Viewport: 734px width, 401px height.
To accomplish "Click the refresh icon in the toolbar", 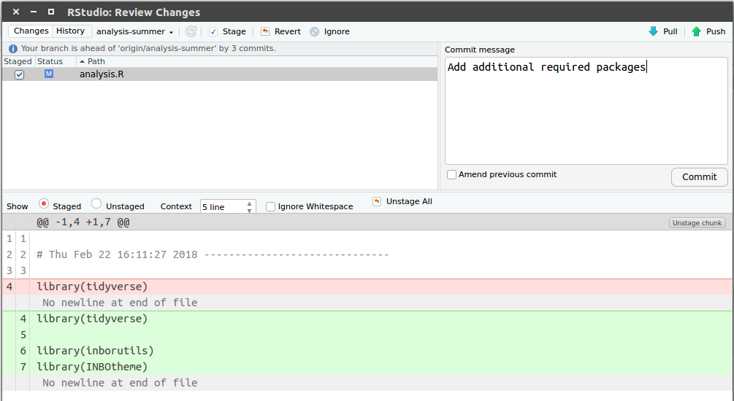I will pyautogui.click(x=191, y=31).
